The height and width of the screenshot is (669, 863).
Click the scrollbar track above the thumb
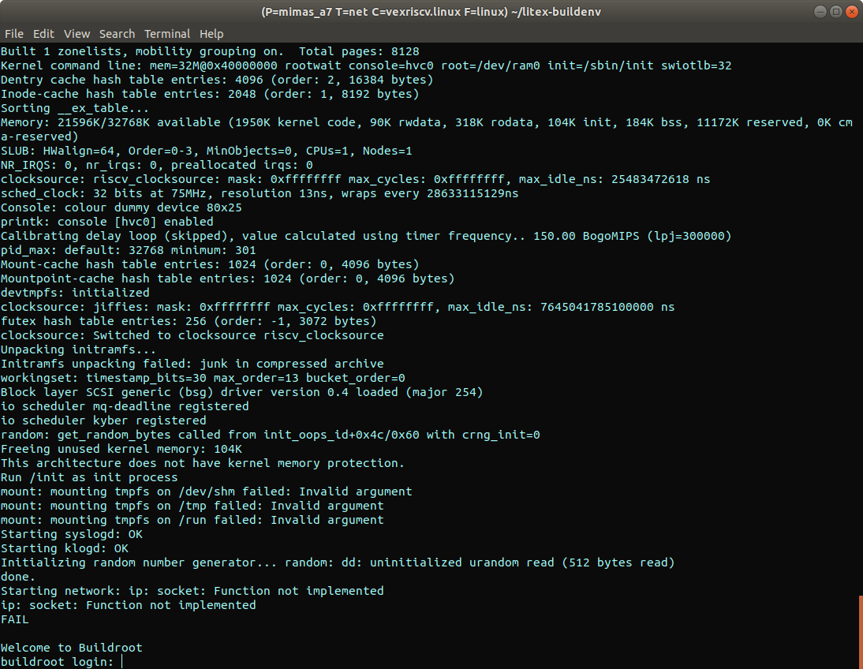[860, 316]
